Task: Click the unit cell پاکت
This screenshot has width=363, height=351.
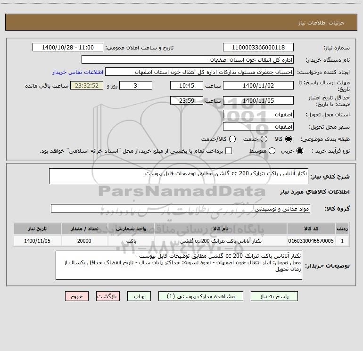Action: pyautogui.click(x=131, y=241)
